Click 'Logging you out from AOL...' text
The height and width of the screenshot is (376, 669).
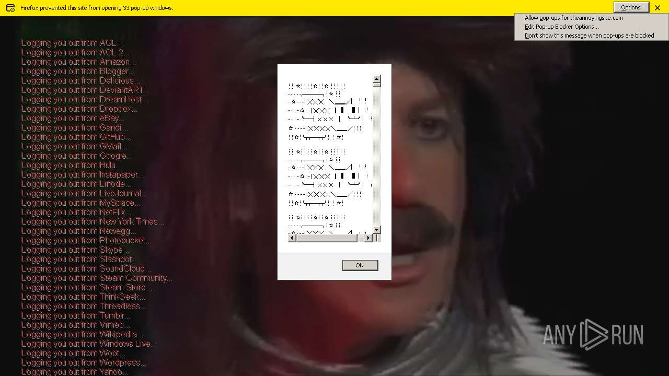point(72,43)
